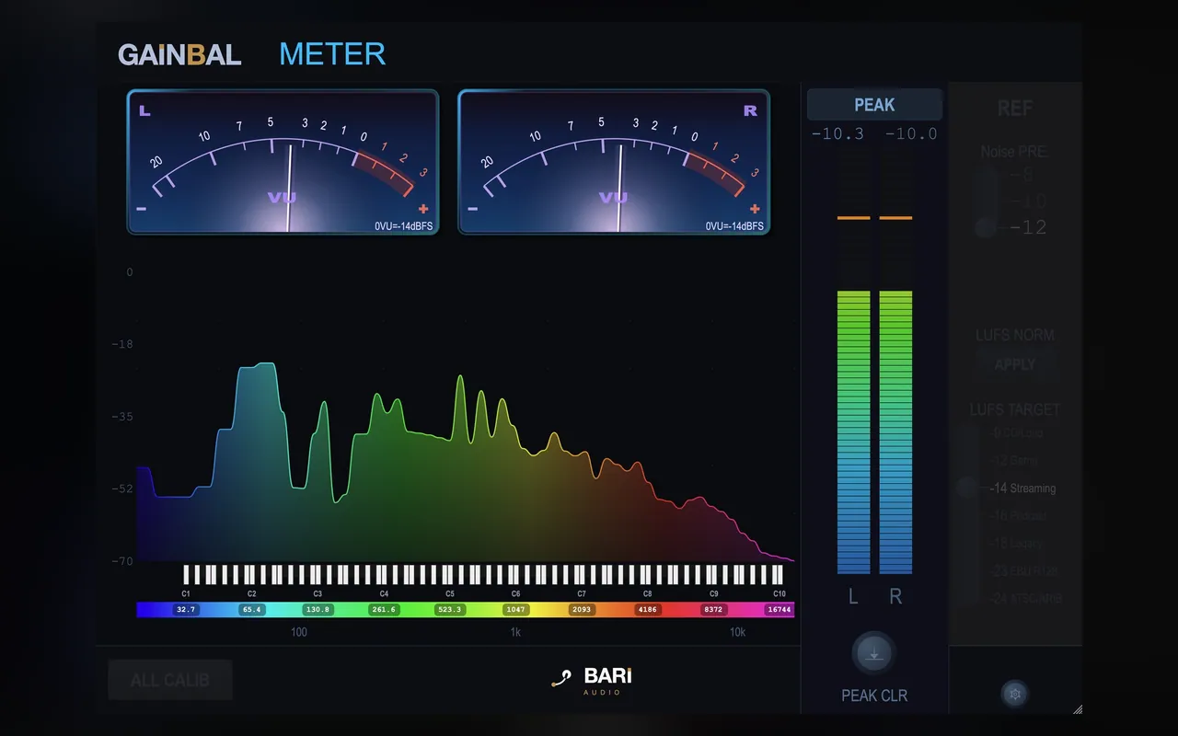Image resolution: width=1178 pixels, height=736 pixels.
Task: Click the LUFS NORM label
Action: (x=1015, y=336)
